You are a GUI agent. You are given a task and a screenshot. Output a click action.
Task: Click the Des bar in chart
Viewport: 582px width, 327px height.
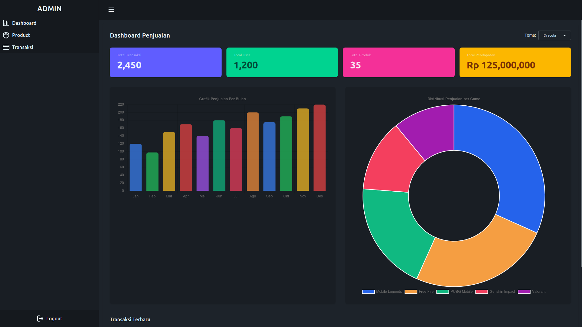pyautogui.click(x=319, y=148)
